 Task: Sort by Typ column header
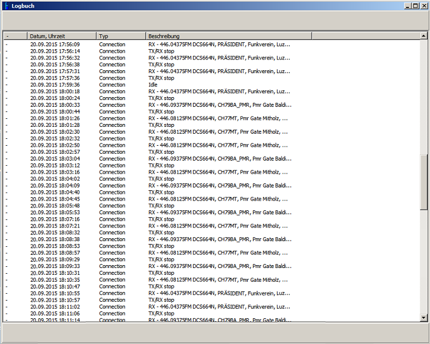point(121,36)
